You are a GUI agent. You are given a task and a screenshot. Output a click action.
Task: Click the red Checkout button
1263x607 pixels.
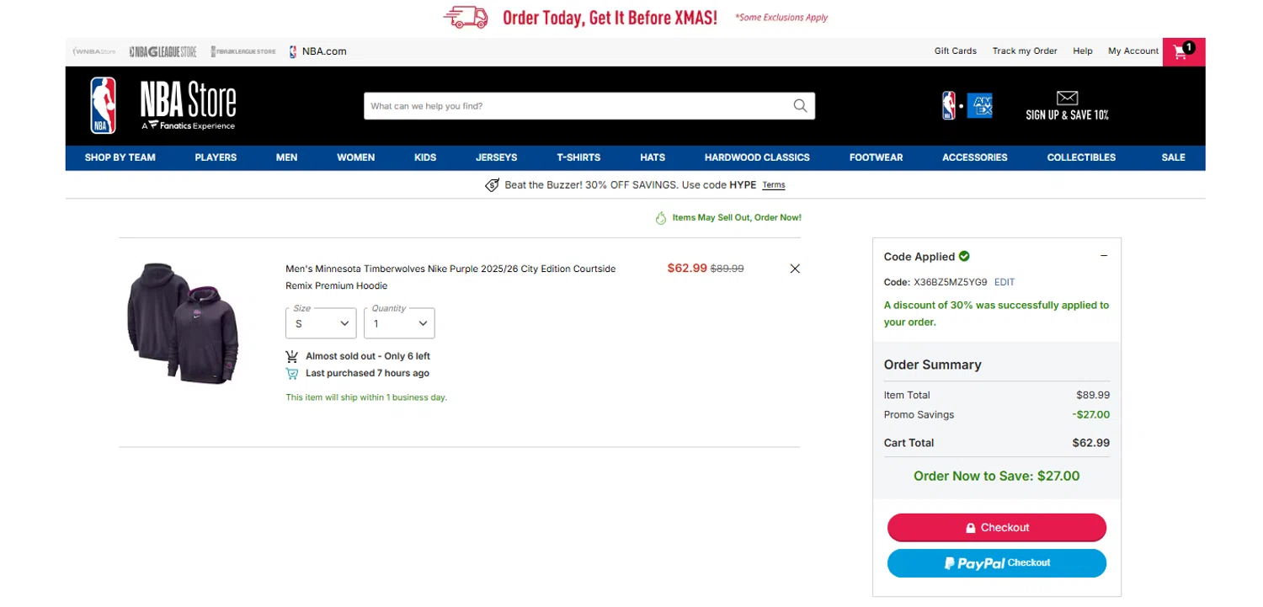pos(997,527)
